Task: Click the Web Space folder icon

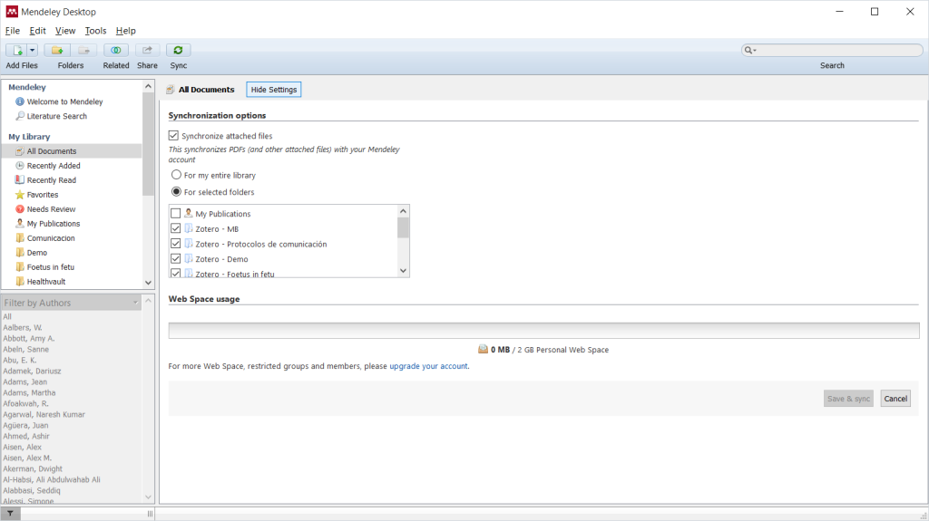Action: click(x=483, y=350)
